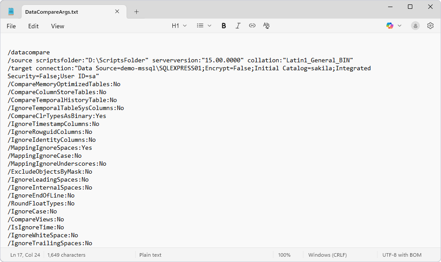Open the File menu
The width and height of the screenshot is (441, 262).
click(11, 26)
